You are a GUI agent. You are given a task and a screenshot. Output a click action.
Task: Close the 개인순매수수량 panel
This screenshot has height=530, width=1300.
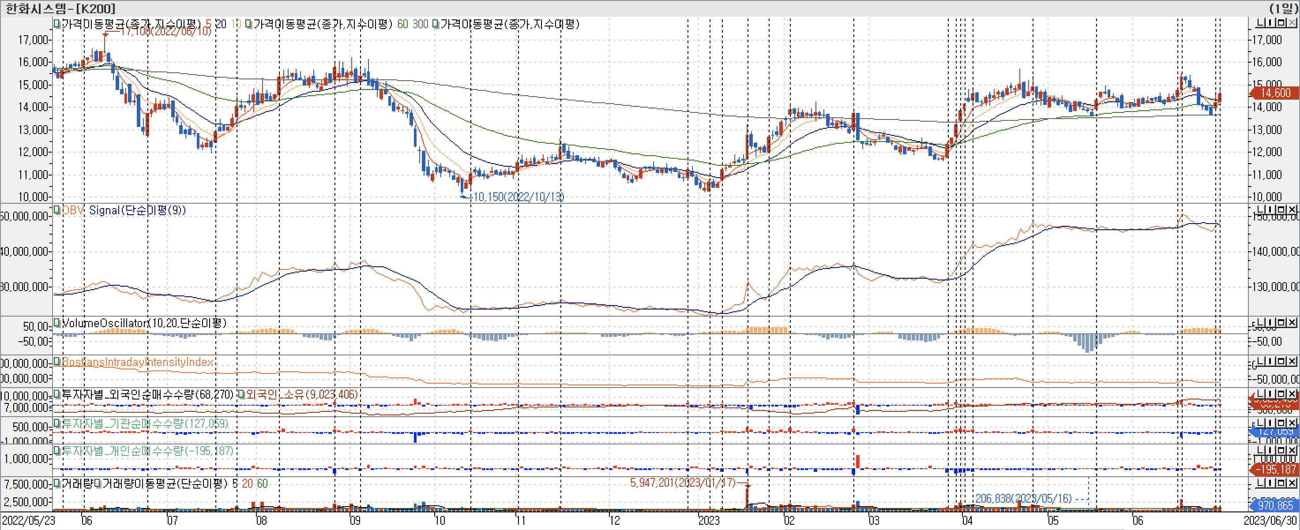point(1292,450)
